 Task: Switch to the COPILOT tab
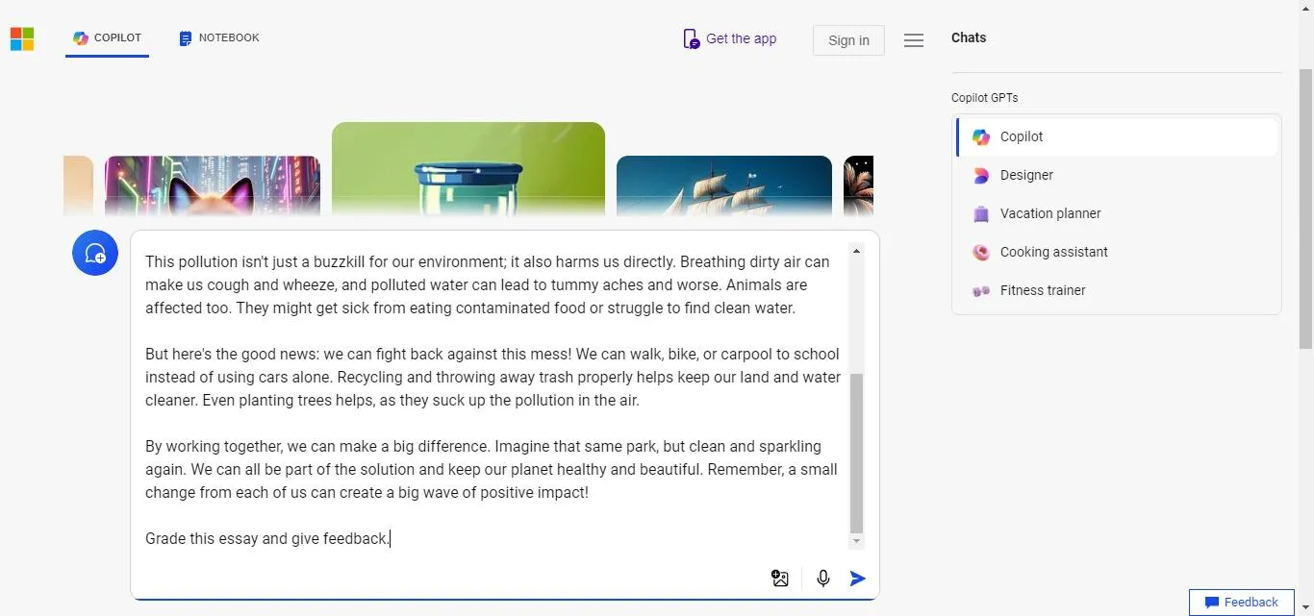click(107, 37)
